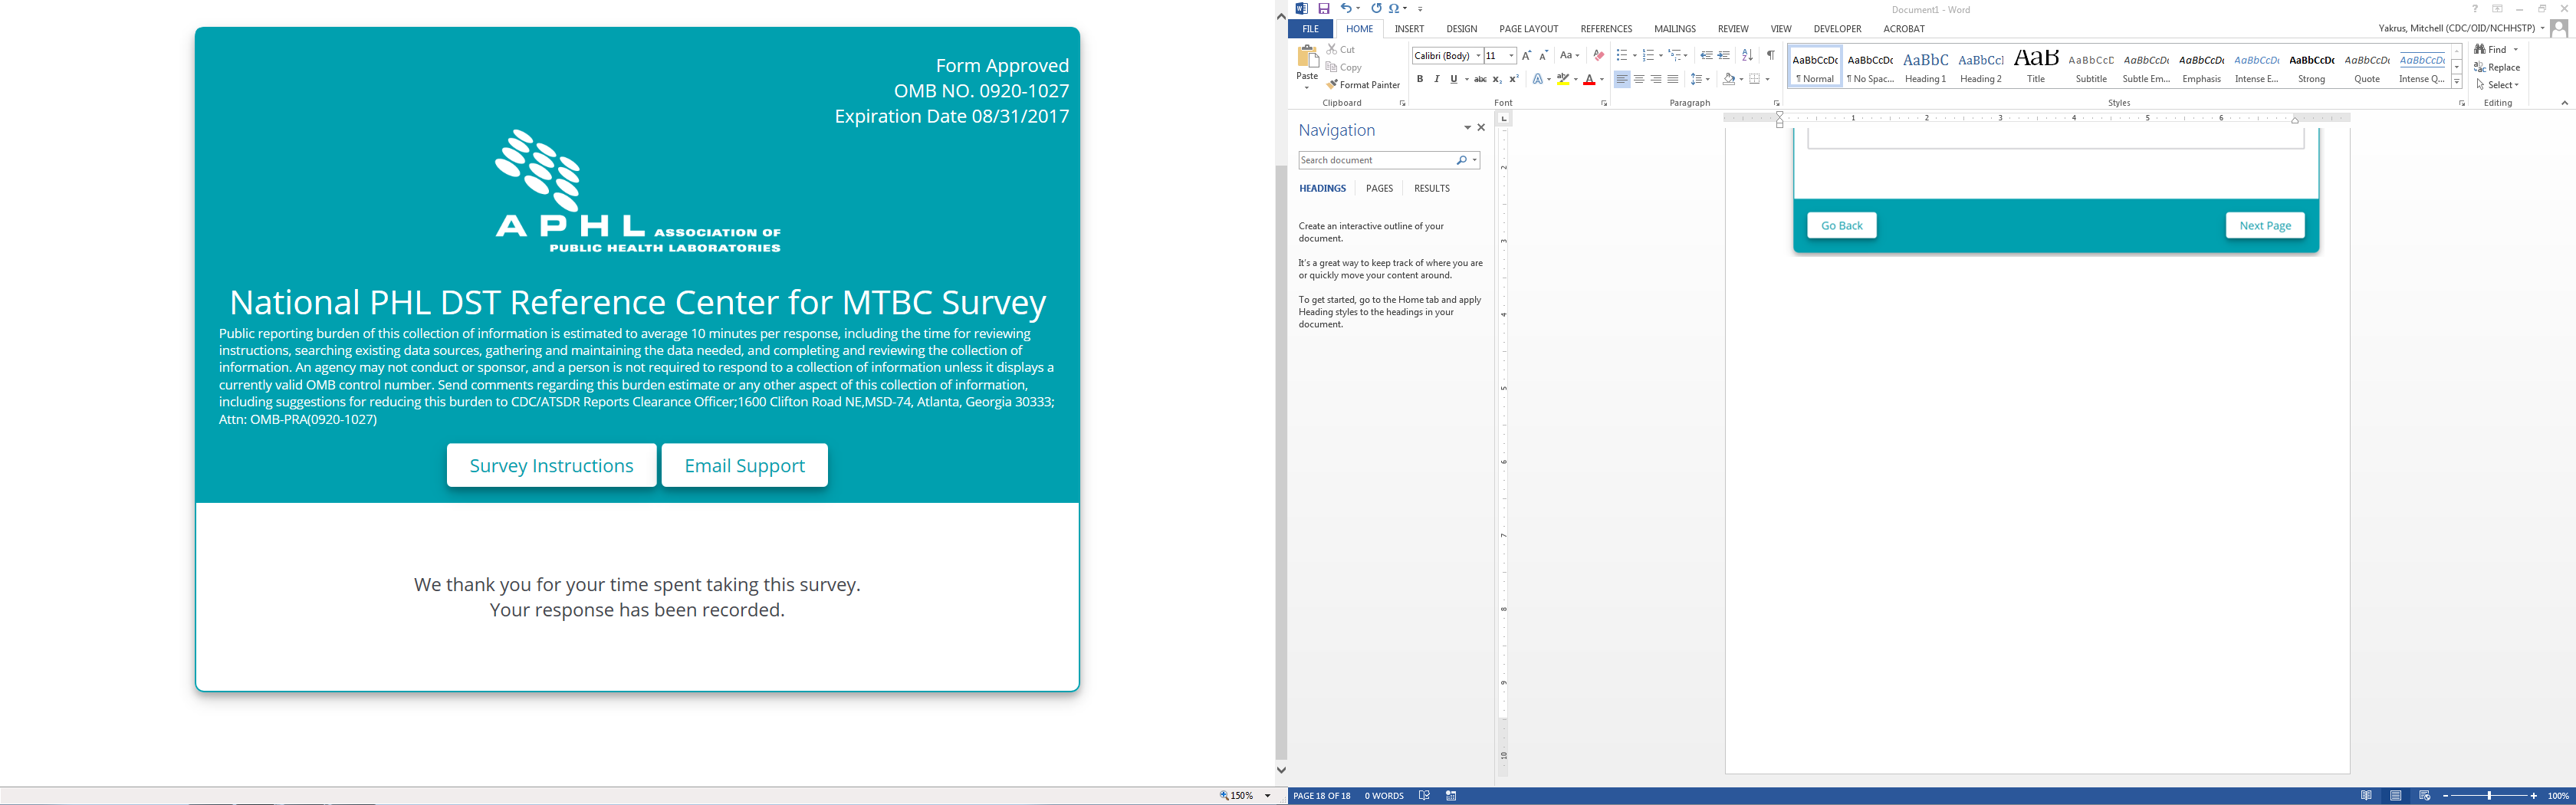
Task: Click the Repeat/Redo icon in Quick Access
Action: click(x=1376, y=9)
